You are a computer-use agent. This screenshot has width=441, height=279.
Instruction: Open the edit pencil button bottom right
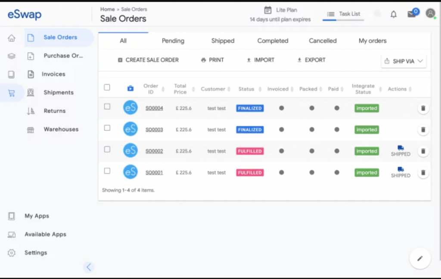click(x=419, y=258)
